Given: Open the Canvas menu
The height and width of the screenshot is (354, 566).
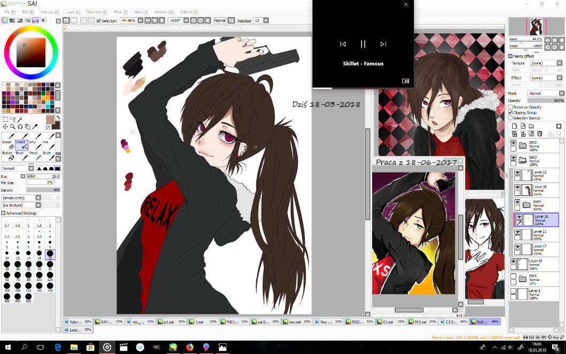Looking at the screenshot, I should pos(48,12).
